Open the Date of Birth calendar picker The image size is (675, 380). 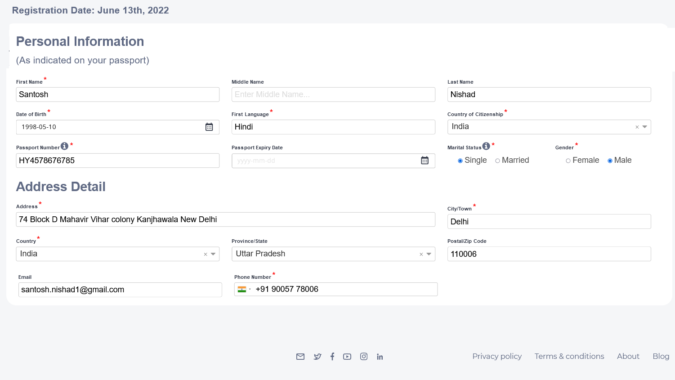[x=209, y=127]
